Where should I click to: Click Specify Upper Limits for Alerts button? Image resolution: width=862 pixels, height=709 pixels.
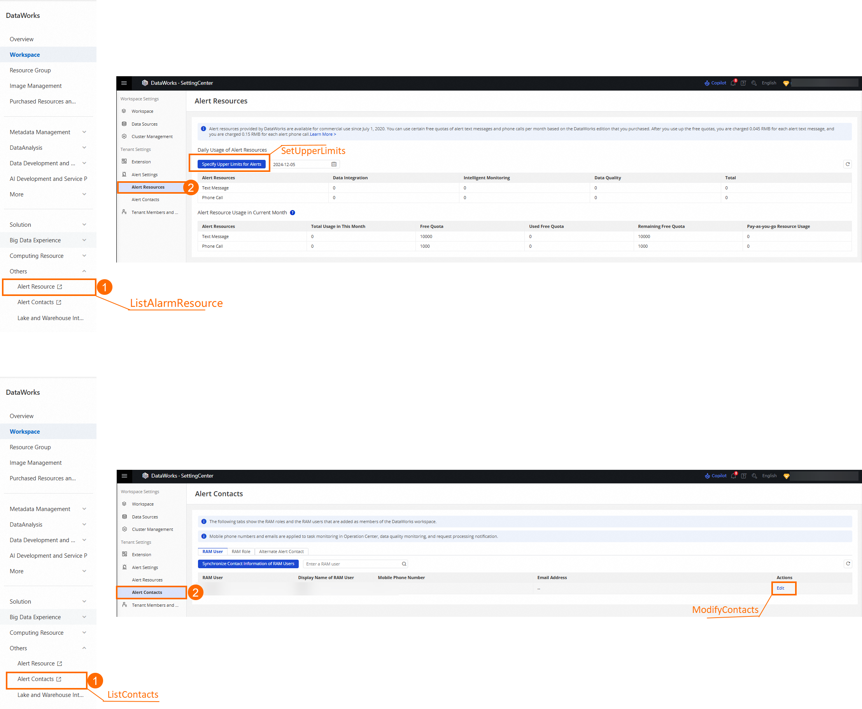tap(231, 164)
